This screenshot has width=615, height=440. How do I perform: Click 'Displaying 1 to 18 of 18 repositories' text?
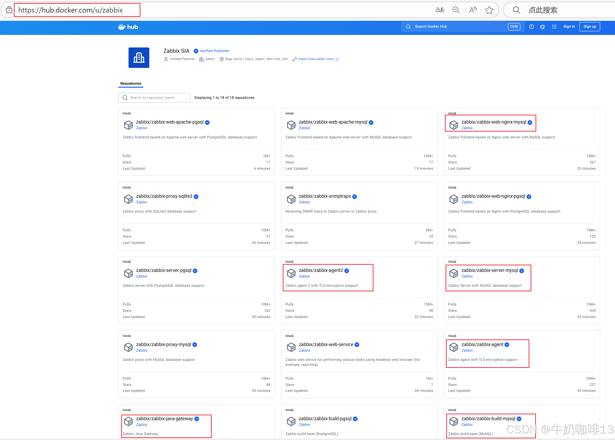pyautogui.click(x=224, y=98)
